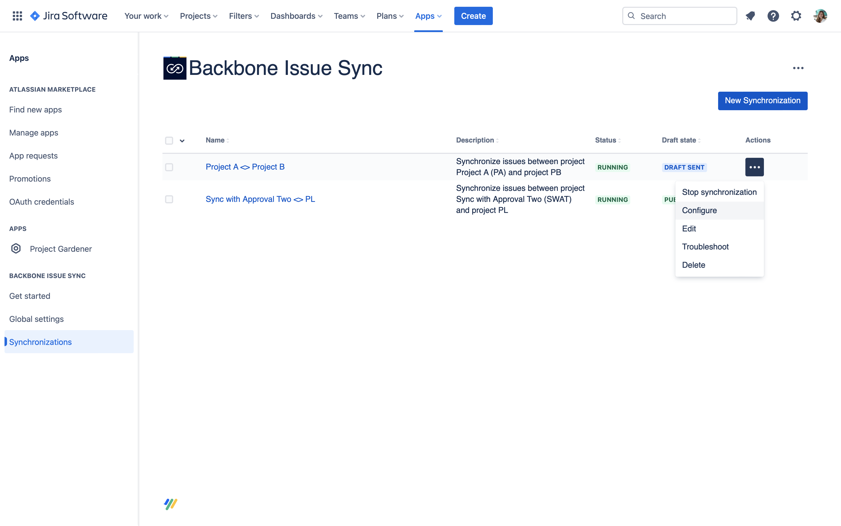Open the page-level more options ellipsis
This screenshot has width=841, height=526.
coord(798,68)
